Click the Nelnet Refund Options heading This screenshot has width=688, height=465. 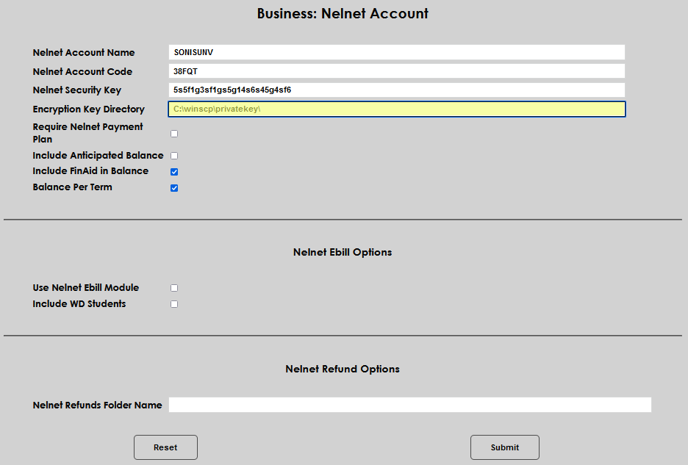click(x=342, y=369)
